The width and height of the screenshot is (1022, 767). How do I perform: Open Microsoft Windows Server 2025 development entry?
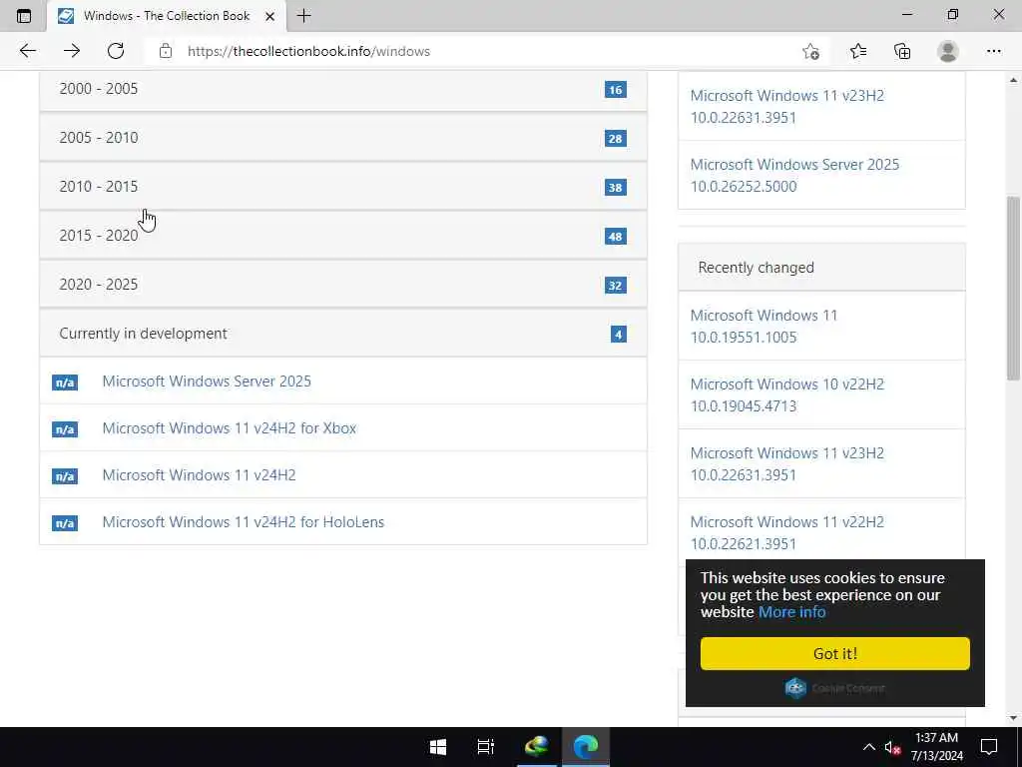[x=207, y=381]
